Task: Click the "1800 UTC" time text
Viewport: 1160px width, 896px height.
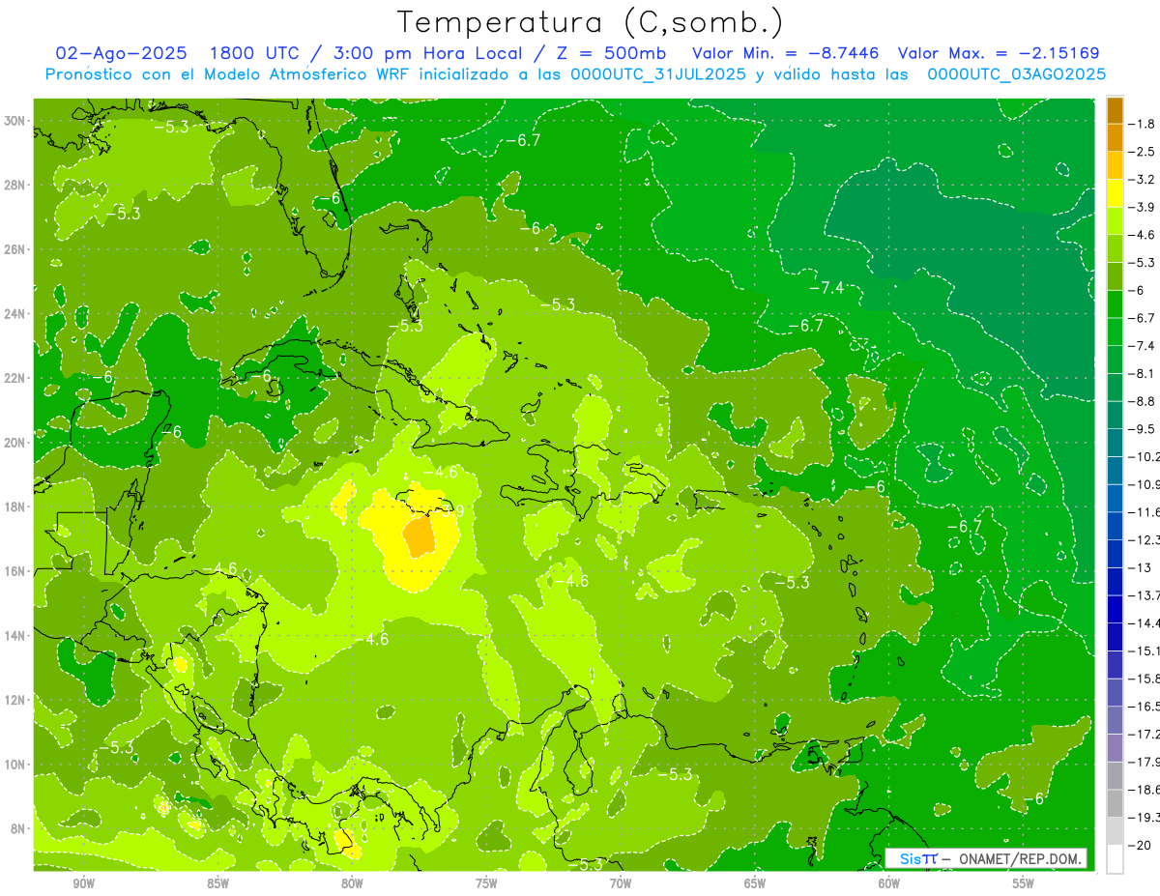Action: (x=254, y=53)
